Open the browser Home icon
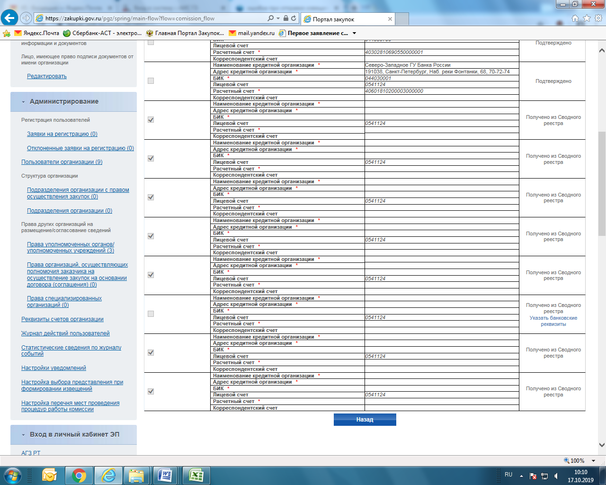 [575, 18]
